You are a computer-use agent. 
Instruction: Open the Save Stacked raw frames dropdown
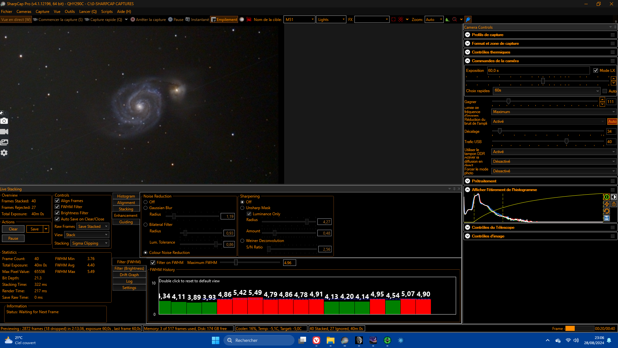93,227
